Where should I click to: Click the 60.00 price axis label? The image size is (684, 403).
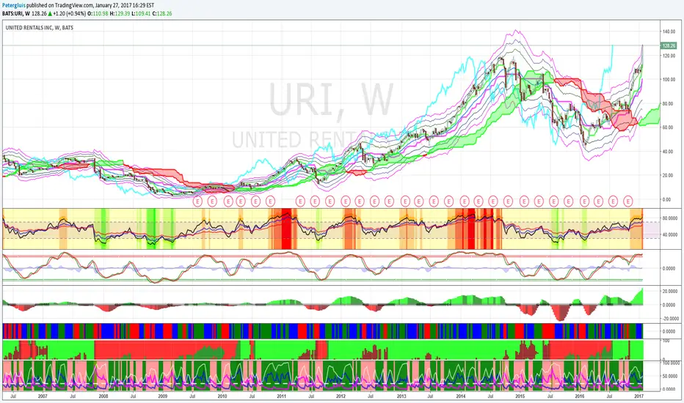(x=669, y=127)
